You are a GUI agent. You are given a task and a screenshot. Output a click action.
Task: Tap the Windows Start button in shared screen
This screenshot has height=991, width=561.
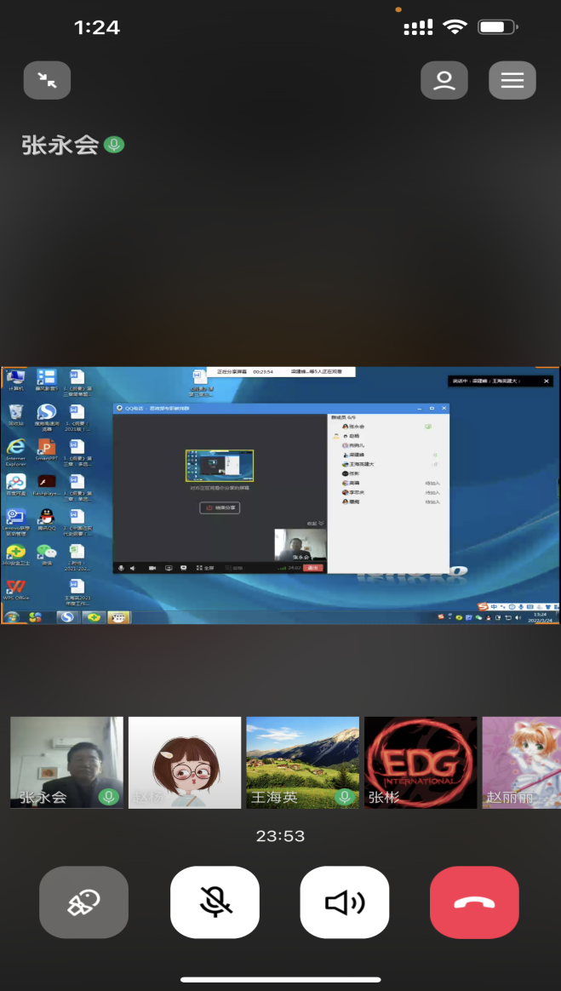pos(10,617)
